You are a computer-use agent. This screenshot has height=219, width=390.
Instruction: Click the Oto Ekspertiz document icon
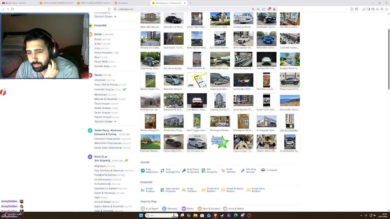pyautogui.click(x=204, y=171)
